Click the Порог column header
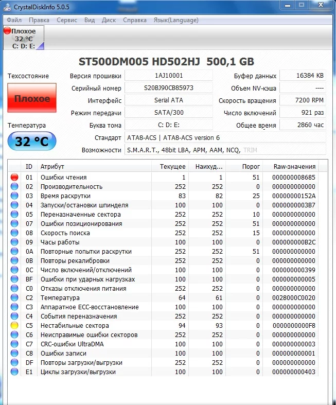This screenshot has width=336, height=405. point(244,167)
